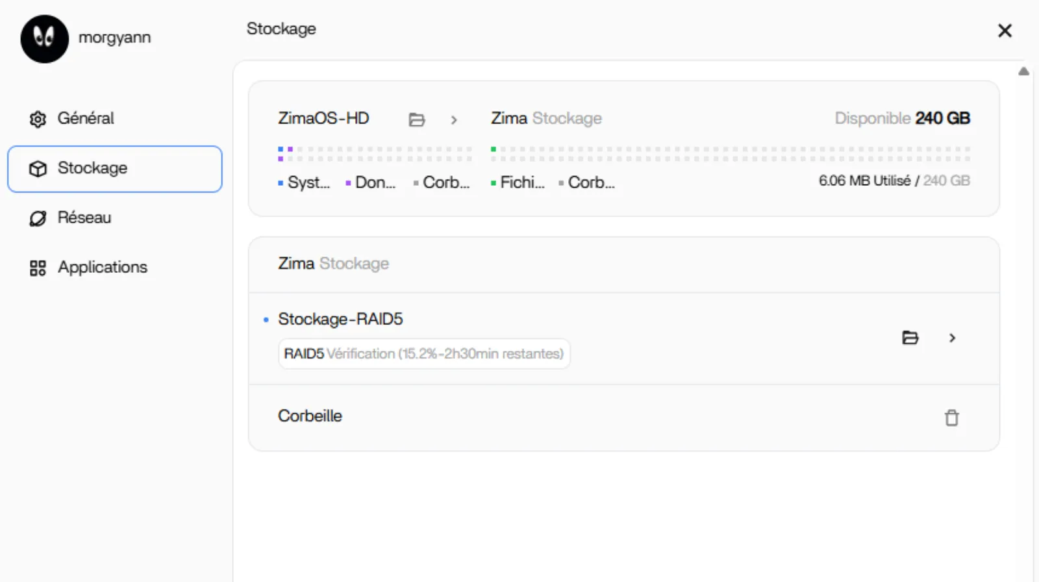Open ZimaOS-HD folder icon
Viewport: 1039px width, 582px height.
tap(416, 120)
